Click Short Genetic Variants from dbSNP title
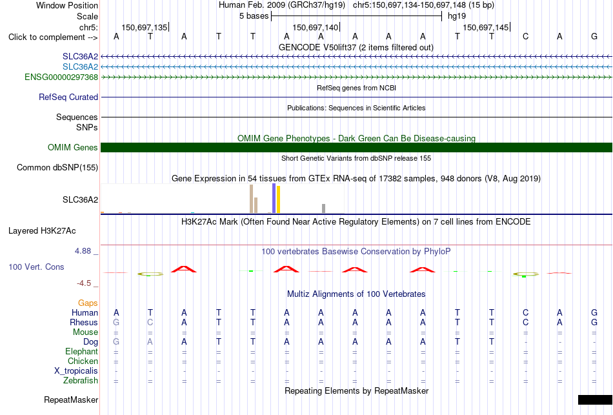 [x=356, y=158]
